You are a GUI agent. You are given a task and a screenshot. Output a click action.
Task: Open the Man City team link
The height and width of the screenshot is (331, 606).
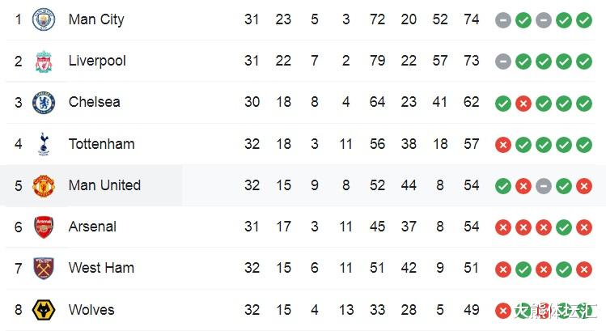click(96, 19)
